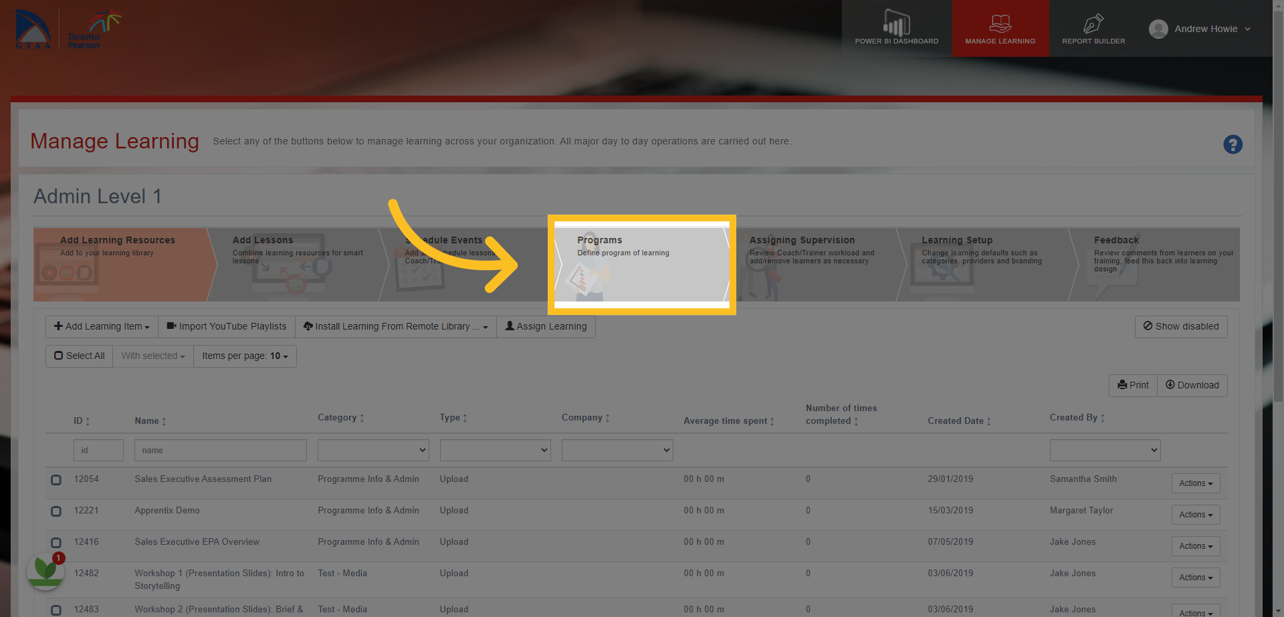Open the Company filter dropdown

tap(617, 450)
